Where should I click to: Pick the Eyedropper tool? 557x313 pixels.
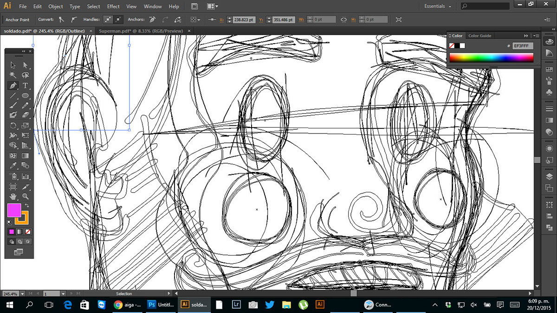(x=13, y=166)
